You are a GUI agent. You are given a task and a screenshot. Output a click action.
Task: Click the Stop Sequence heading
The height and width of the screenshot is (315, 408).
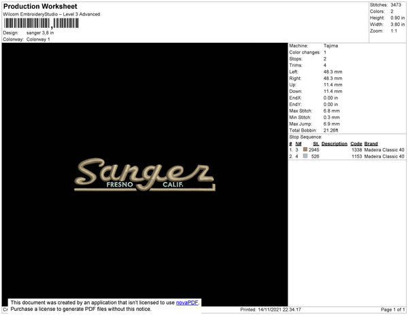(x=305, y=137)
